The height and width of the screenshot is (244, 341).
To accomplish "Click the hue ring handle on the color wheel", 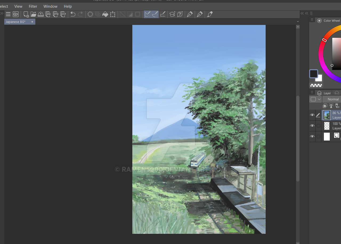I will click(x=324, y=40).
